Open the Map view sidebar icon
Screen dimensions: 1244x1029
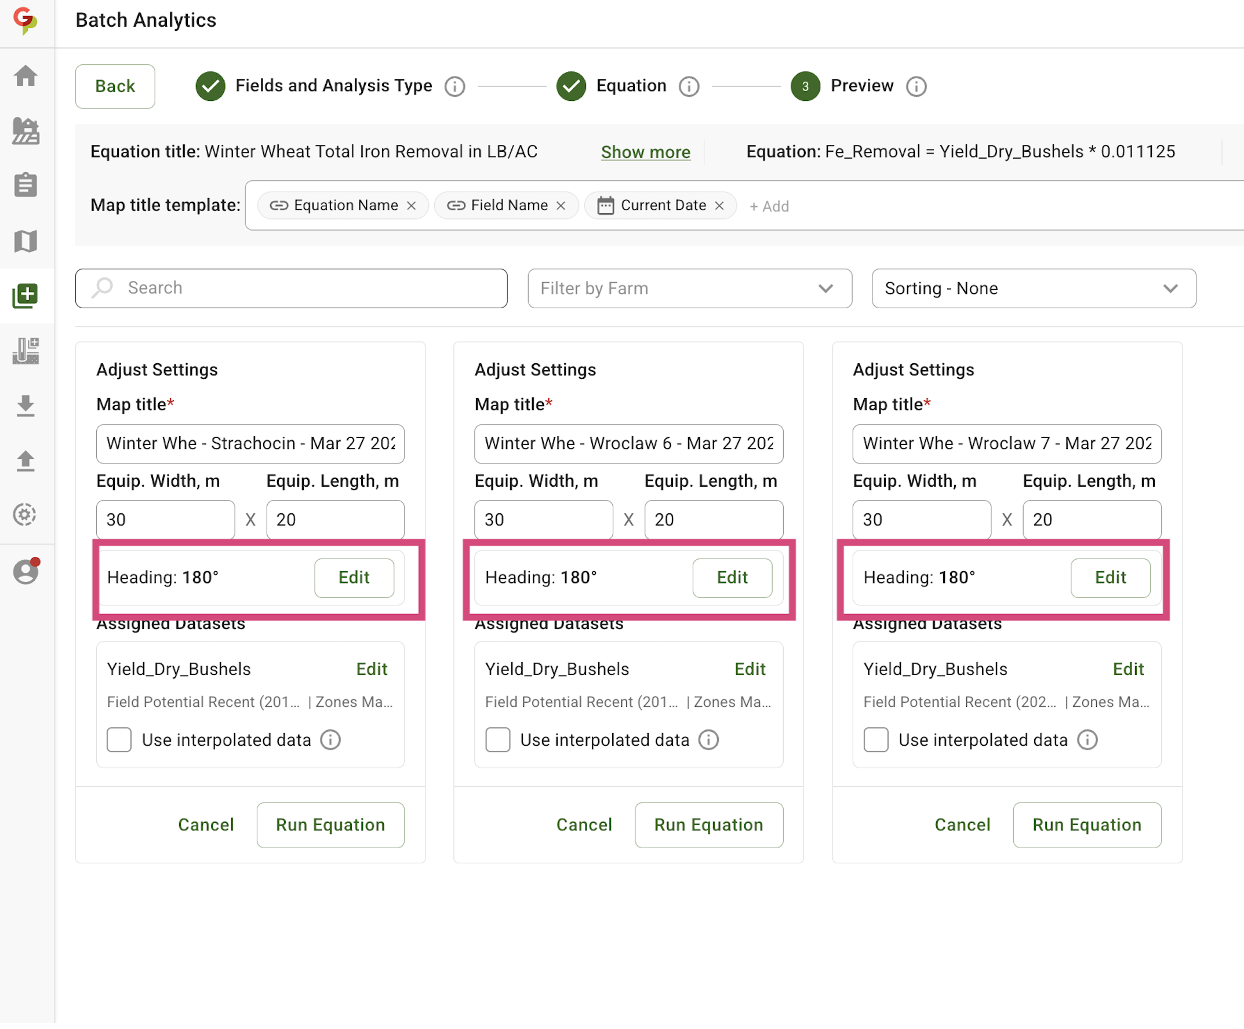(x=26, y=240)
